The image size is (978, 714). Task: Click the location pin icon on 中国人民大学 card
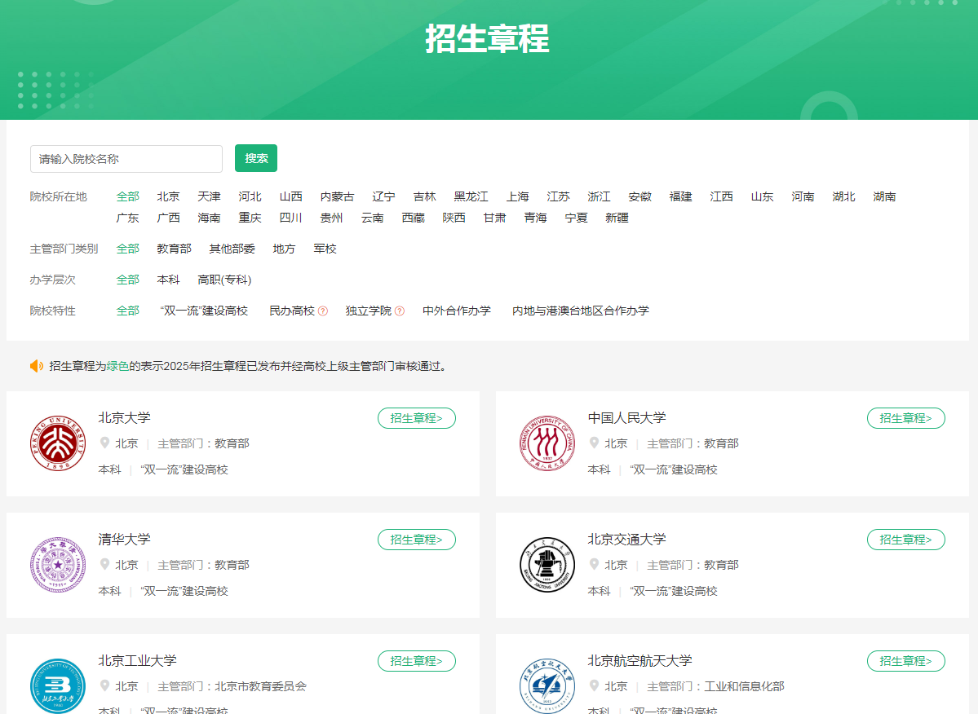pyautogui.click(x=595, y=443)
